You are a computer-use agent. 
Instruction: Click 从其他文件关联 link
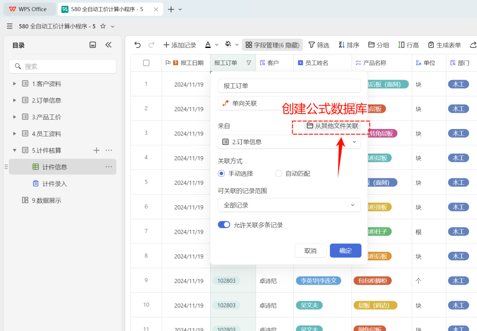click(332, 126)
